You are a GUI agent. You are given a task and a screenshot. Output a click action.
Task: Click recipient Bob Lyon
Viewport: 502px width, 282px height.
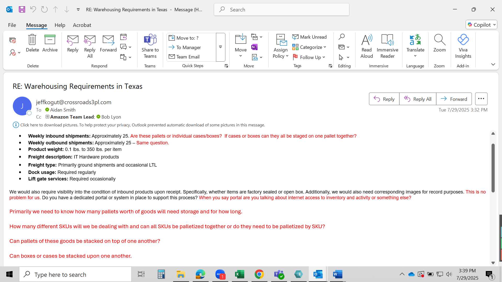[111, 117]
